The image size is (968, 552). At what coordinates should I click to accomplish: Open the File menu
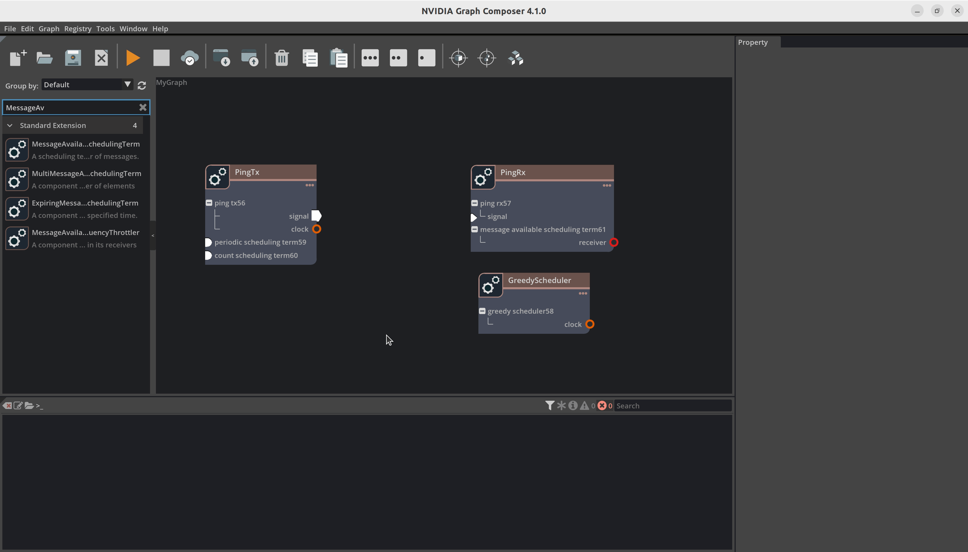click(10, 29)
